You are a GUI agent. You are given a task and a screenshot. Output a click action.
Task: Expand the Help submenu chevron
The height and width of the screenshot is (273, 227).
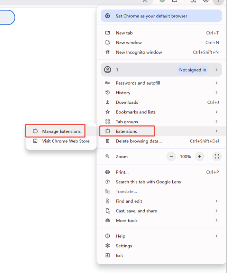pyautogui.click(x=216, y=236)
